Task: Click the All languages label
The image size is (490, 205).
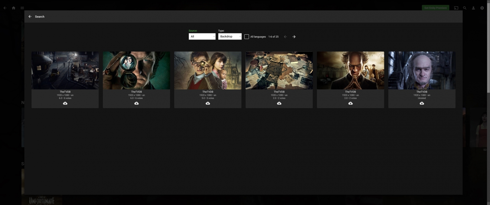Action: 258,37
